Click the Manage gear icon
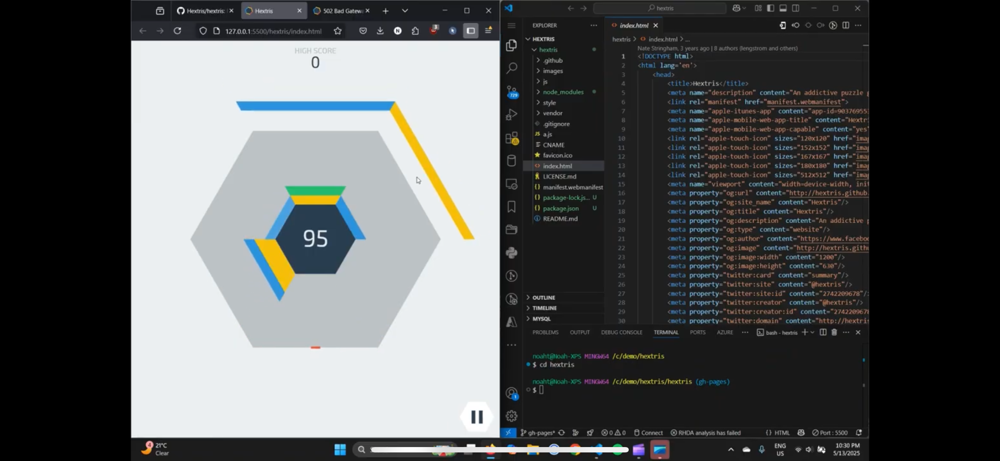The image size is (1000, 461). click(512, 416)
